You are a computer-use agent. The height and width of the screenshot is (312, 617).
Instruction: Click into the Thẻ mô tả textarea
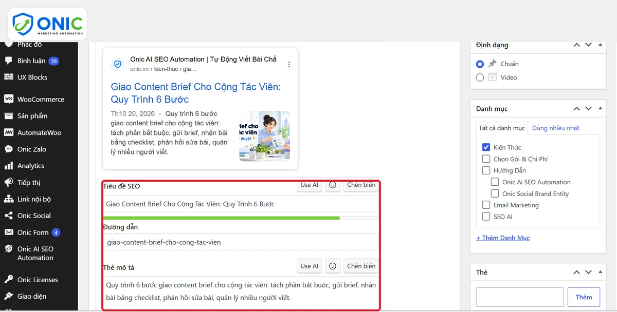(x=241, y=291)
